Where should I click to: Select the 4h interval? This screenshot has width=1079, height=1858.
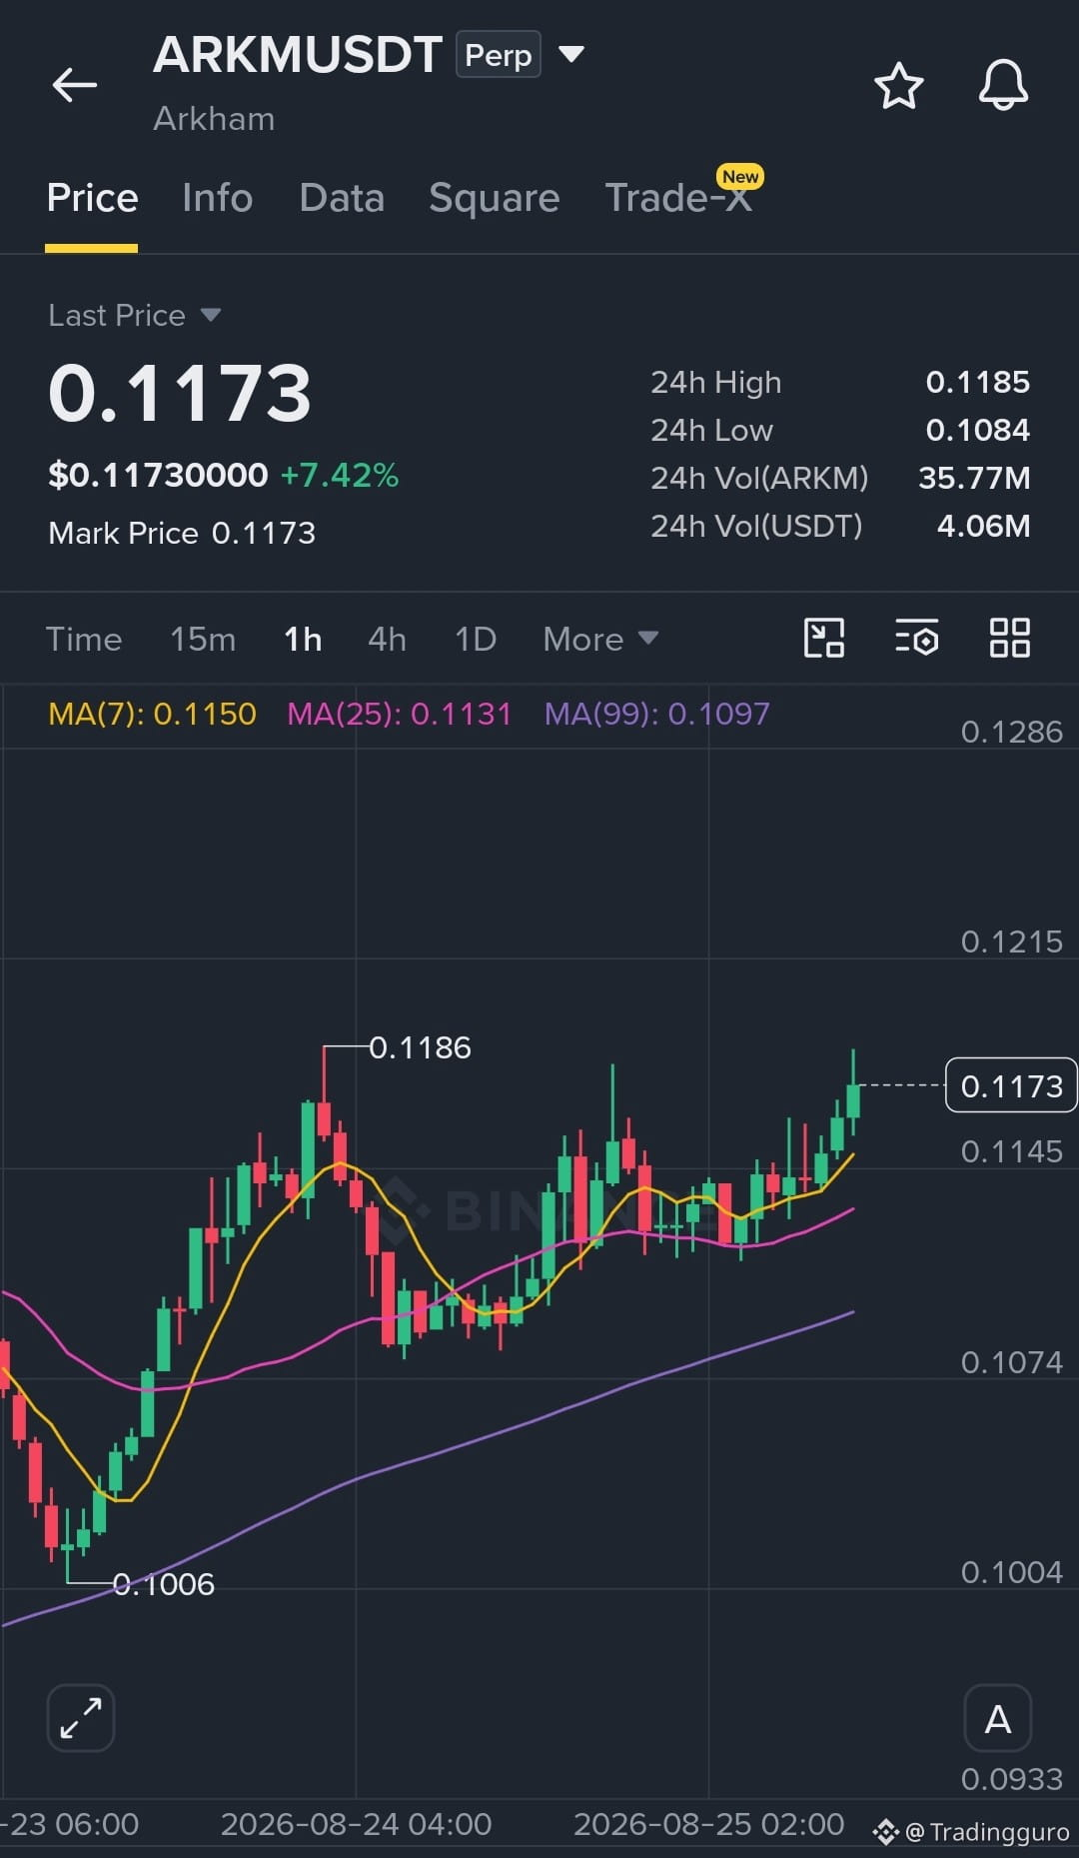point(387,639)
